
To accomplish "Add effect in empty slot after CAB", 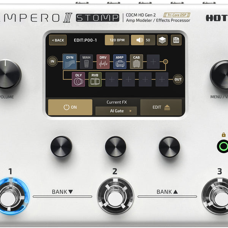I will pos(153,62).
